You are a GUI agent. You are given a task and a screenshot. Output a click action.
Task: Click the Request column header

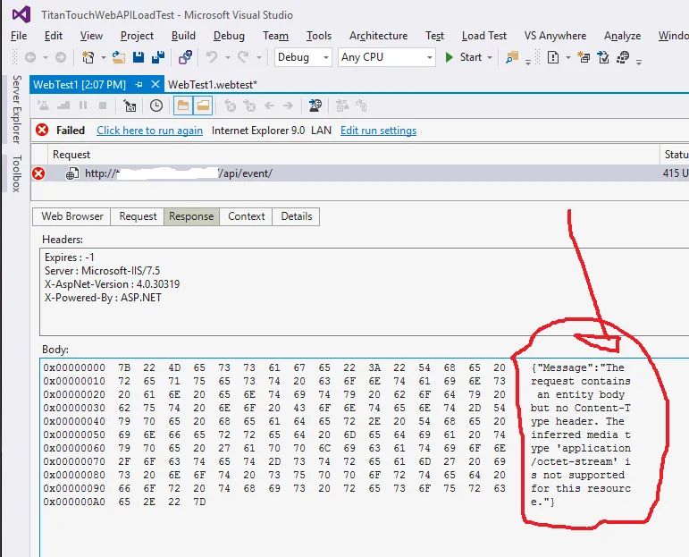point(354,155)
